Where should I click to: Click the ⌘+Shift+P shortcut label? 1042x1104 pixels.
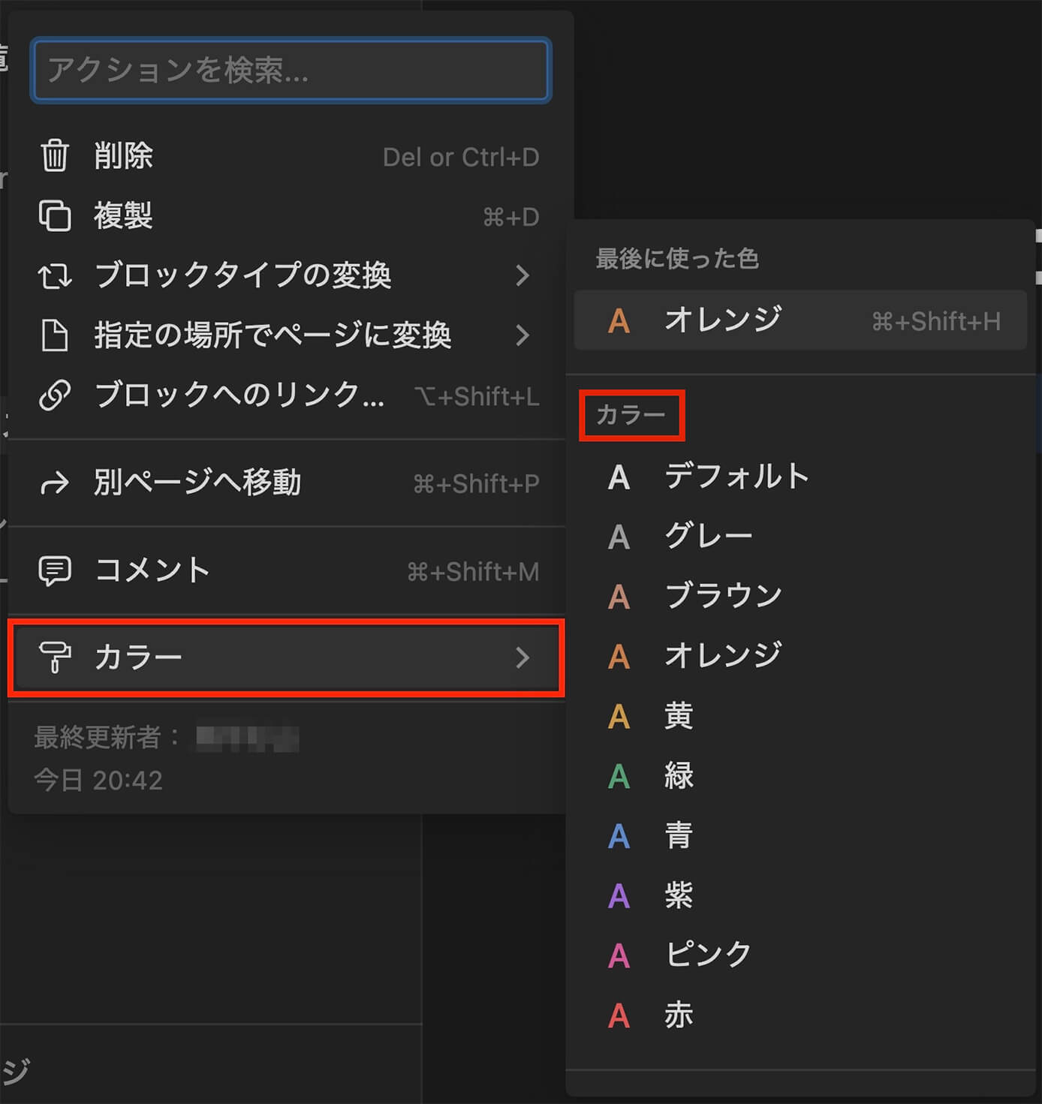(476, 484)
